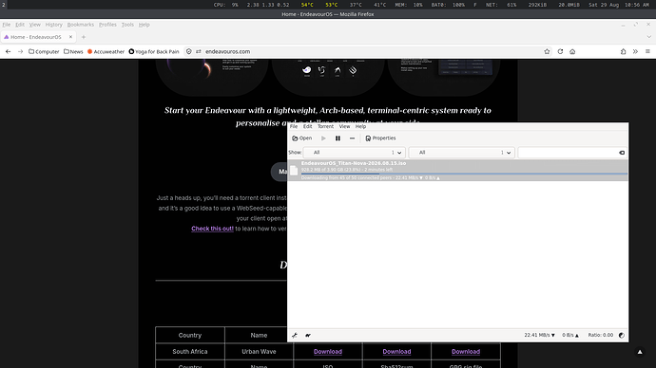
Task: Go forward in Firefox history
Action: click(20, 52)
